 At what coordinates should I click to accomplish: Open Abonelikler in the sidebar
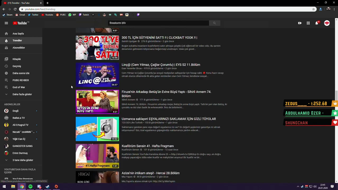pos(21,47)
